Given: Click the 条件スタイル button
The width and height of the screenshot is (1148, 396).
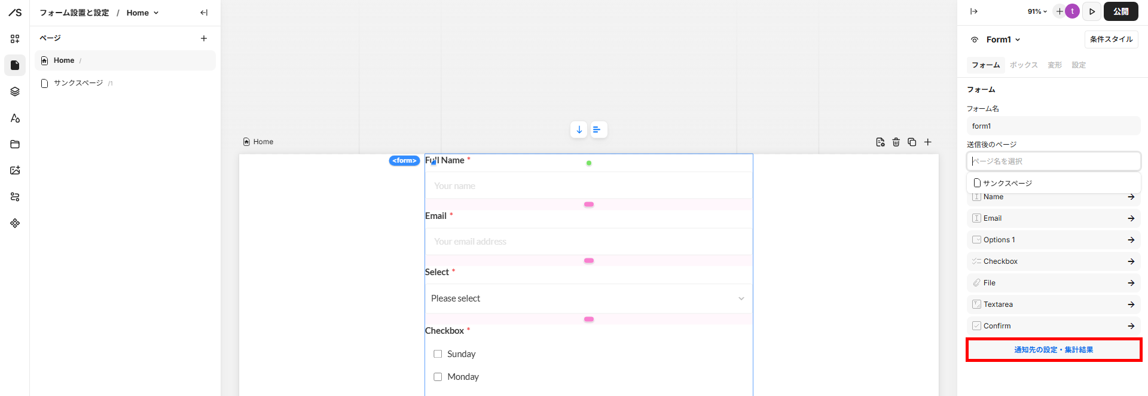Looking at the screenshot, I should (1111, 39).
